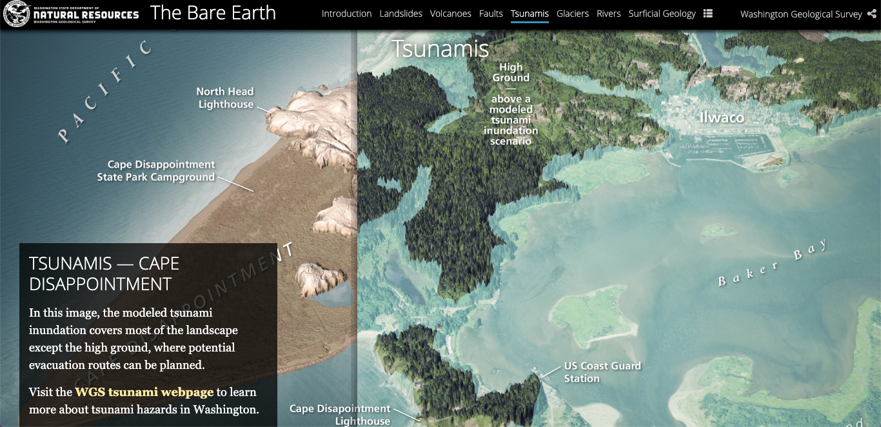Open the Introduction section
Image resolution: width=881 pixels, height=427 pixels.
coord(346,14)
